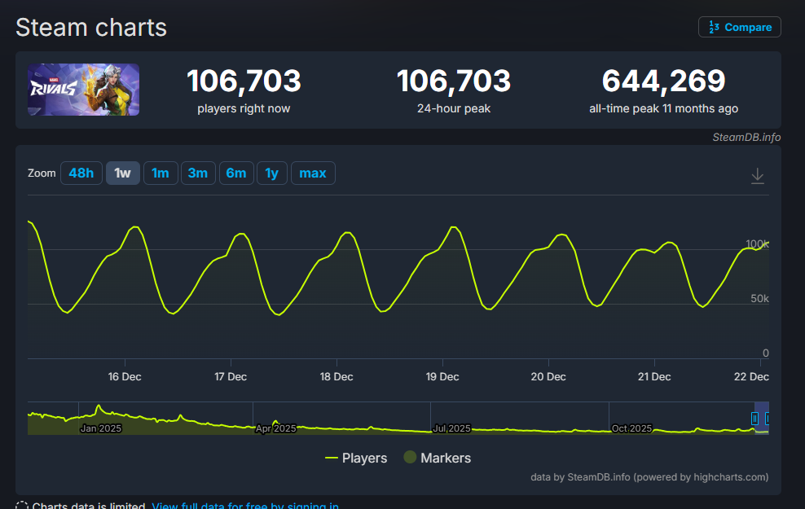The width and height of the screenshot is (805, 509).
Task: Switch chart zoom to 3m
Action: 198,173
